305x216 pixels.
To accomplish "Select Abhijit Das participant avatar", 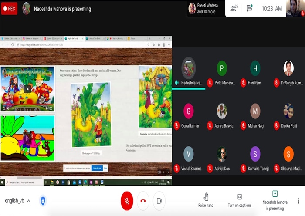I will click(x=222, y=154).
